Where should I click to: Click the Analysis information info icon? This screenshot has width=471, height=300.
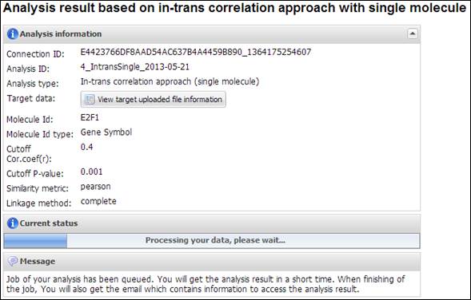click(x=12, y=34)
